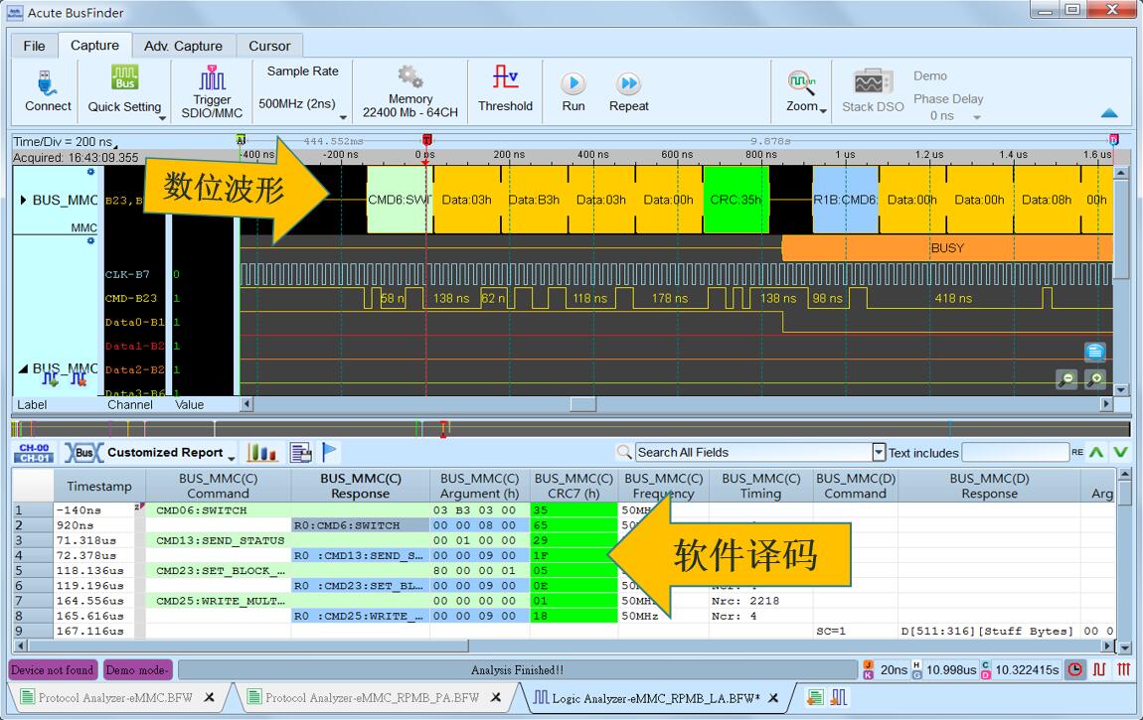Start a single capture with Run

[572, 83]
